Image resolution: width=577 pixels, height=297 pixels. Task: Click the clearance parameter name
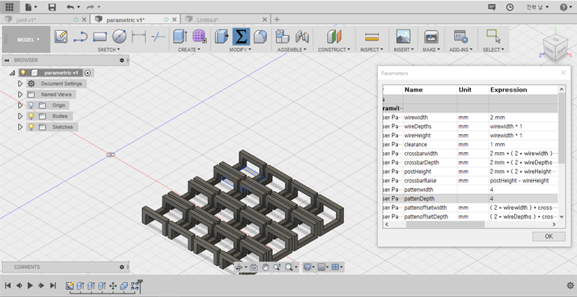(416, 144)
